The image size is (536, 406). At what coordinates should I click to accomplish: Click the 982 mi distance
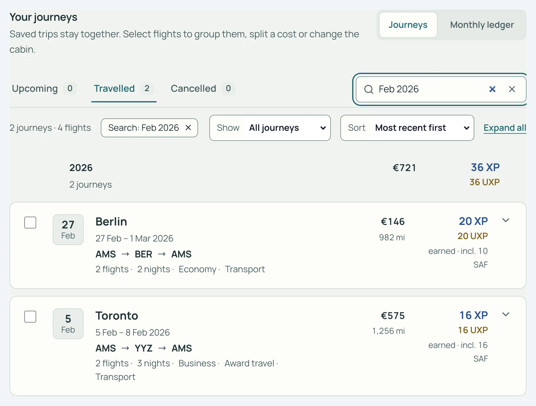392,237
